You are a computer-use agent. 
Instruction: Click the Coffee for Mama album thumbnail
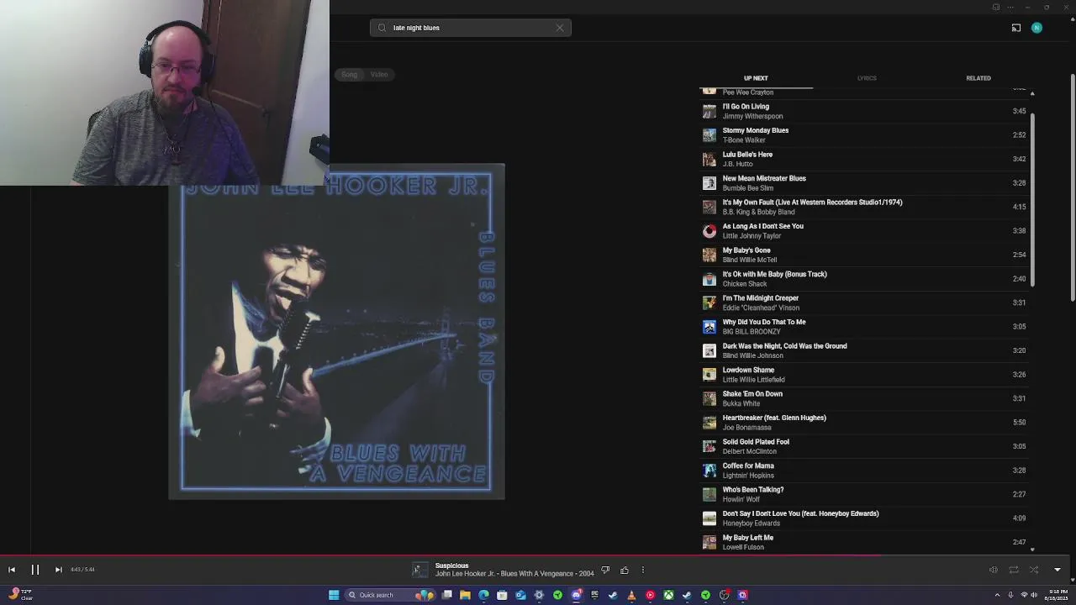(x=709, y=471)
